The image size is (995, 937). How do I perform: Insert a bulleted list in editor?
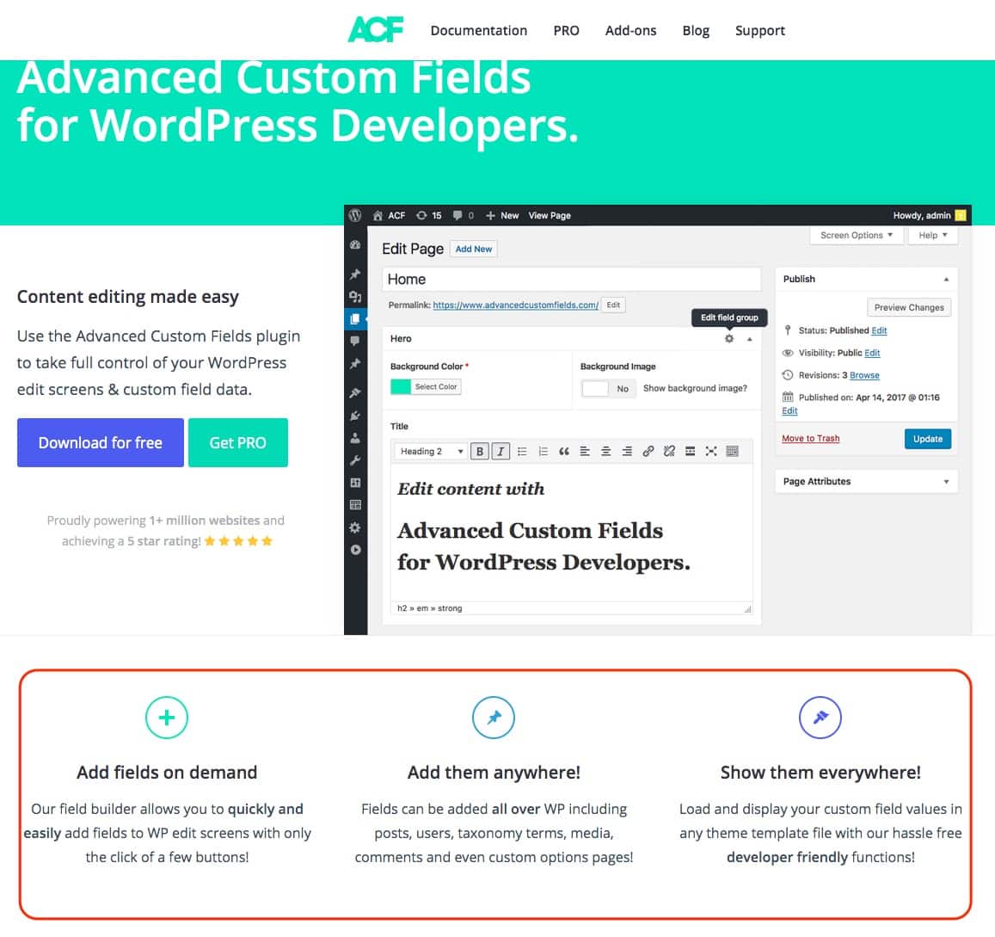[522, 452]
